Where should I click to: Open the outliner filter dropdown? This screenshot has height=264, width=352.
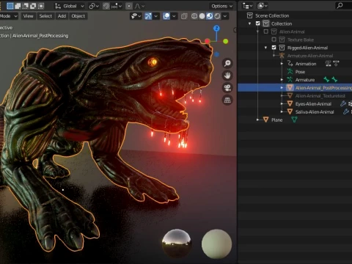[x=263, y=6]
